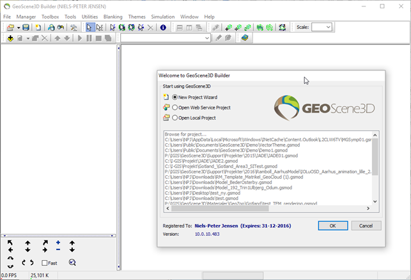
Task: Click the blue plus zoom-in icon
Action: [58, 242]
